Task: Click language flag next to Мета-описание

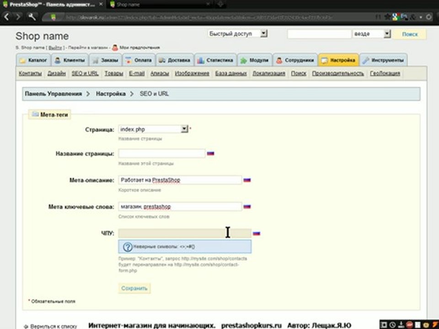Action: pyautogui.click(x=247, y=180)
